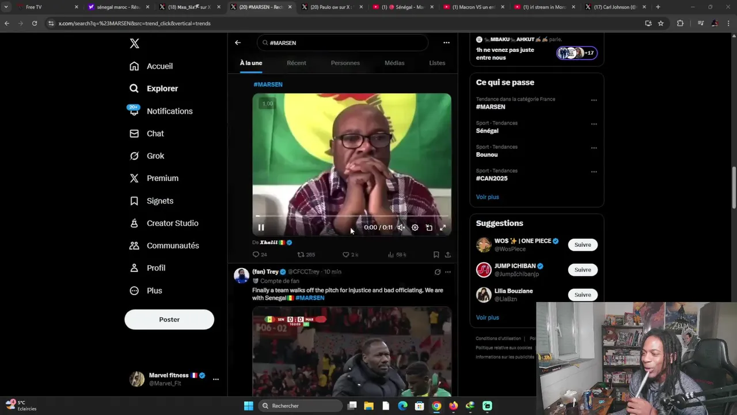
Task: Seek on the video progress bar
Action: pos(352,216)
